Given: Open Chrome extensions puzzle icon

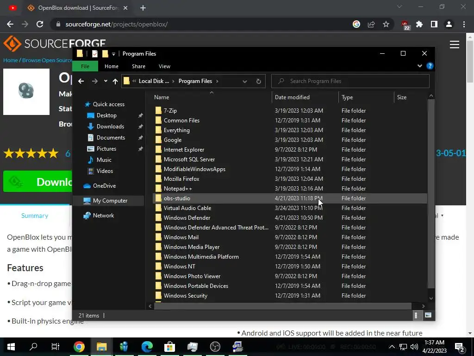Looking at the screenshot, I should tap(419, 24).
